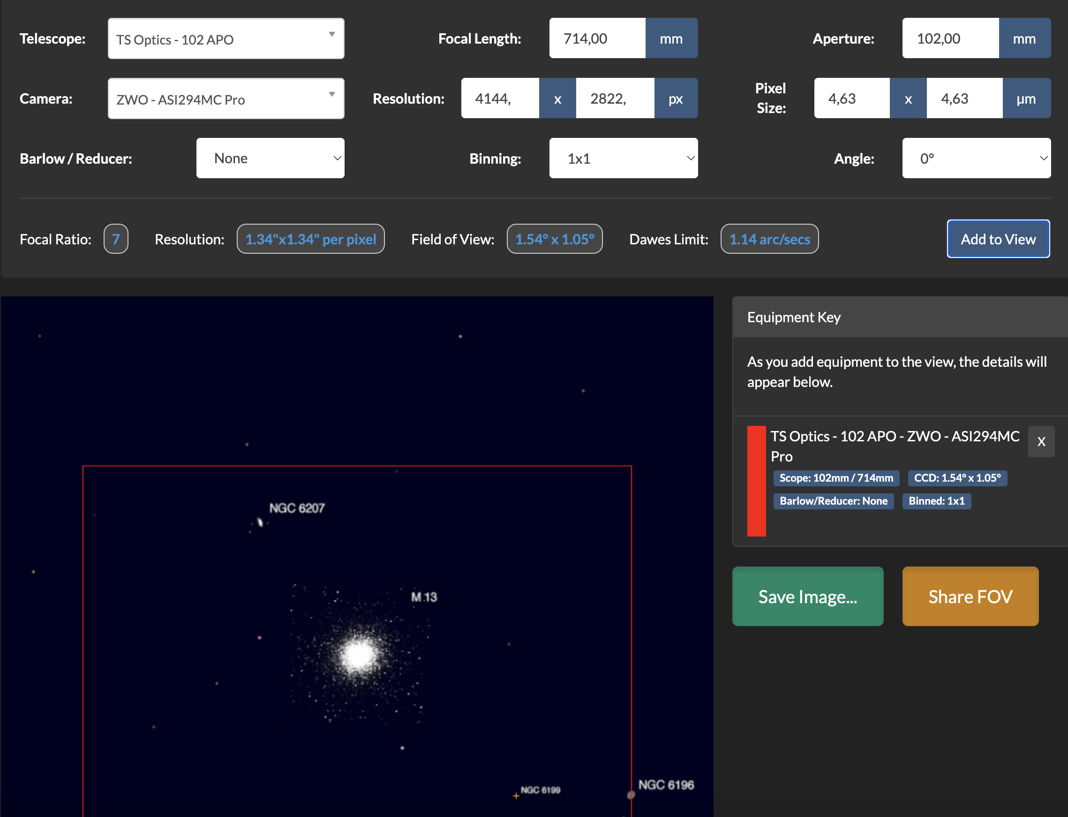Image resolution: width=1068 pixels, height=817 pixels.
Task: Open the Camera dropdown
Action: tap(226, 98)
